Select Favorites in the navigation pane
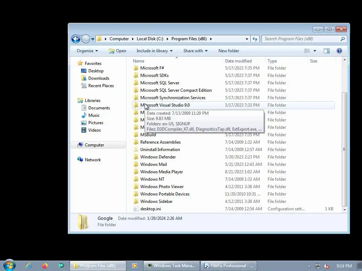 93,64
